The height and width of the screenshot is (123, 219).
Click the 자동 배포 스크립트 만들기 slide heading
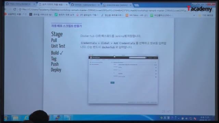66,26
